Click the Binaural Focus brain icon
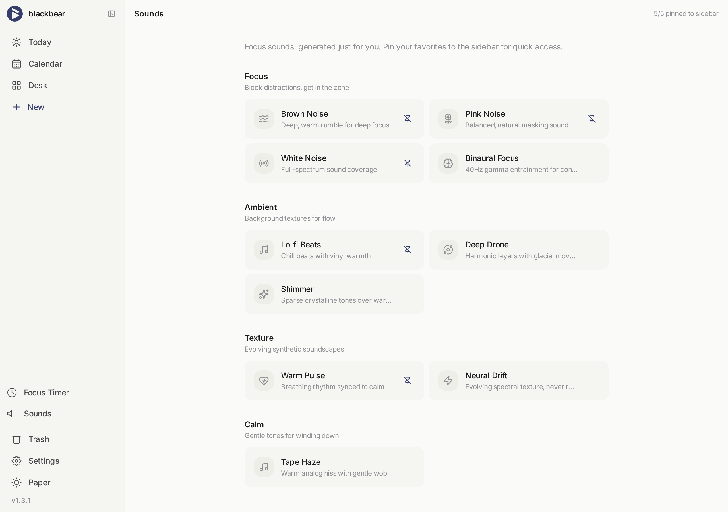Viewport: 728px width, 512px height. [448, 163]
